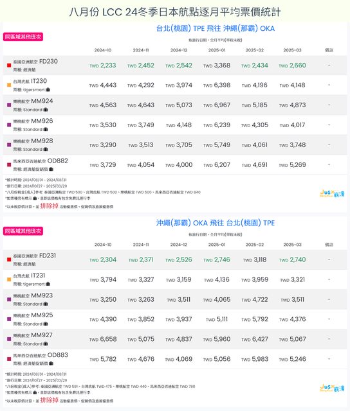The image size is (350, 411).
Task: Click the baggage icon next to IT231 tigersmart
Action: [x=48, y=284]
